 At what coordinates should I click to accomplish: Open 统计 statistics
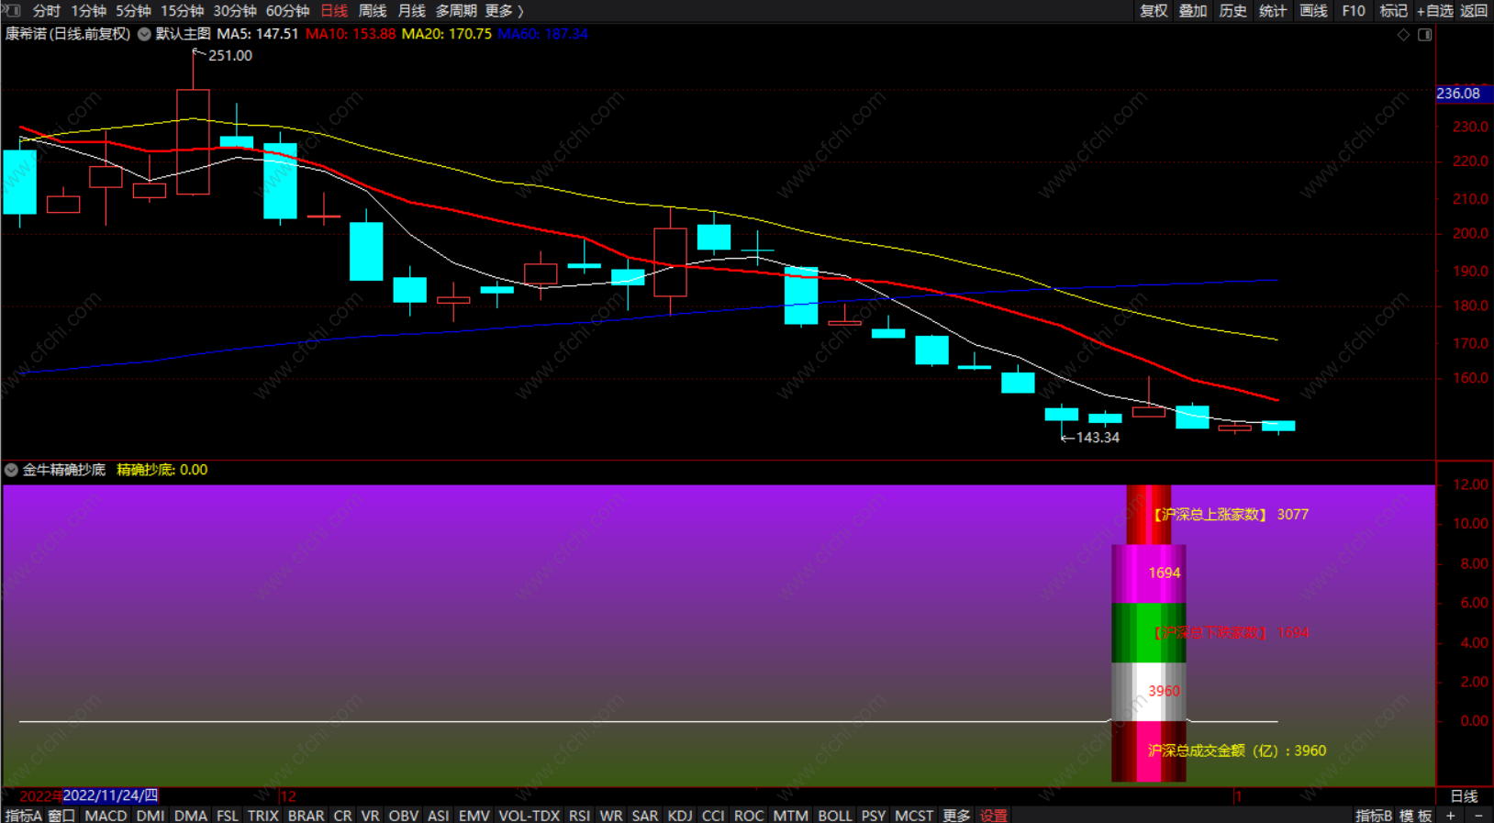pos(1273,11)
